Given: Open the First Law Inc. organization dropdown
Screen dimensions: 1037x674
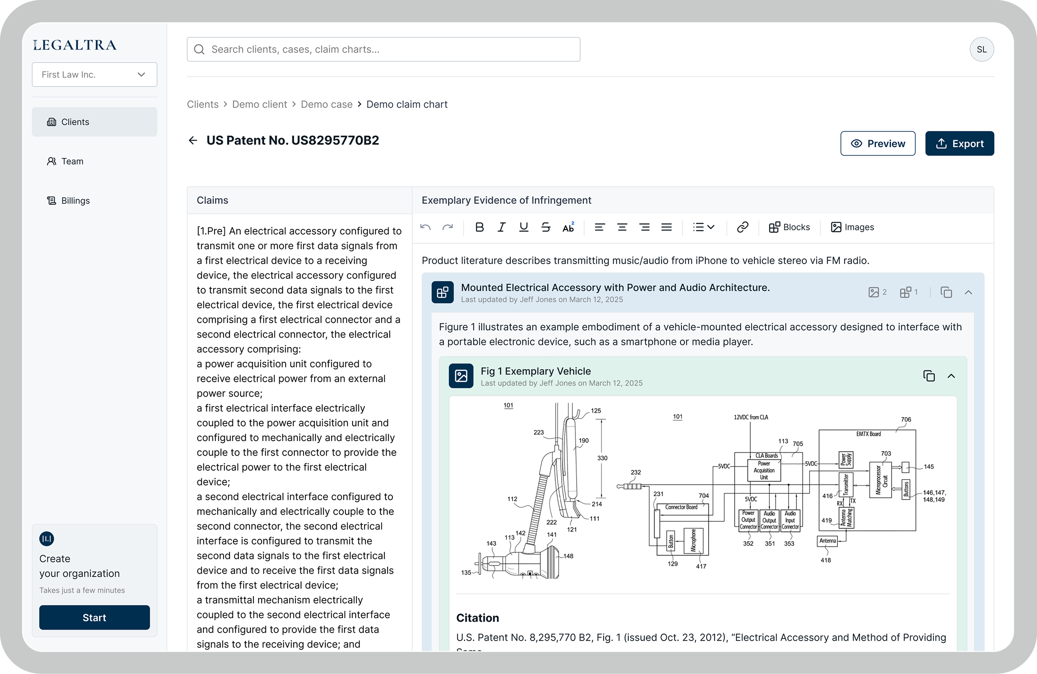Looking at the screenshot, I should tap(94, 74).
